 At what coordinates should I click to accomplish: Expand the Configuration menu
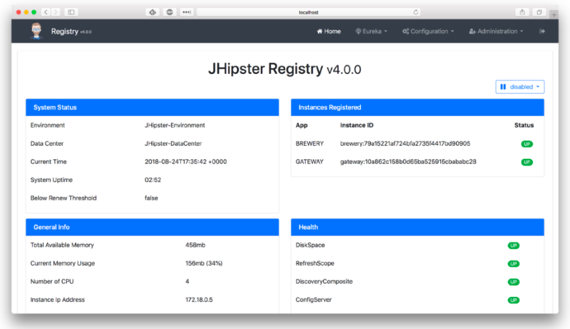(428, 31)
